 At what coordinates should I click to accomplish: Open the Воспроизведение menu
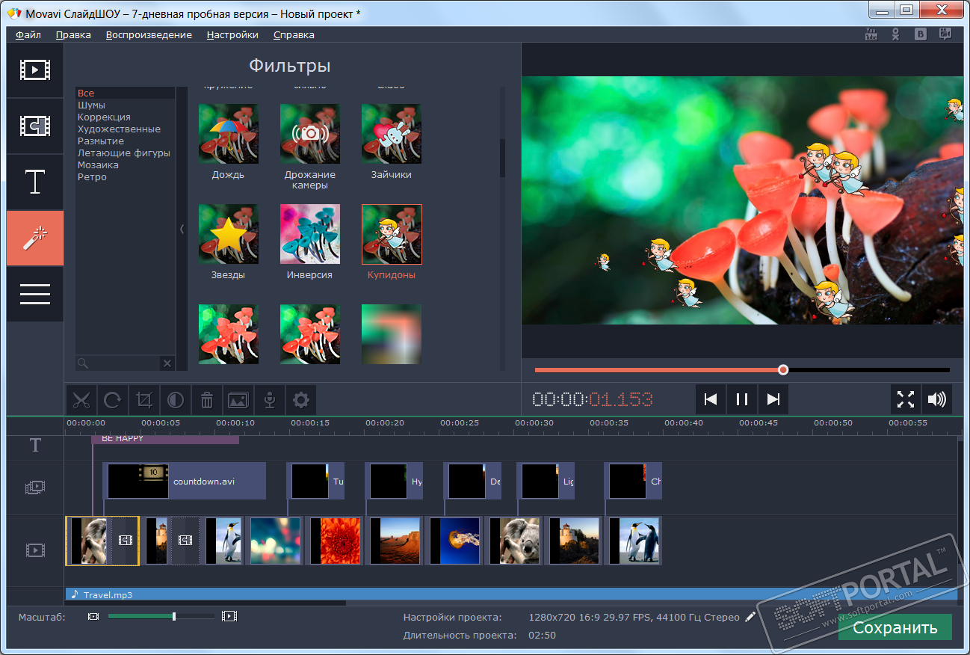pyautogui.click(x=149, y=34)
